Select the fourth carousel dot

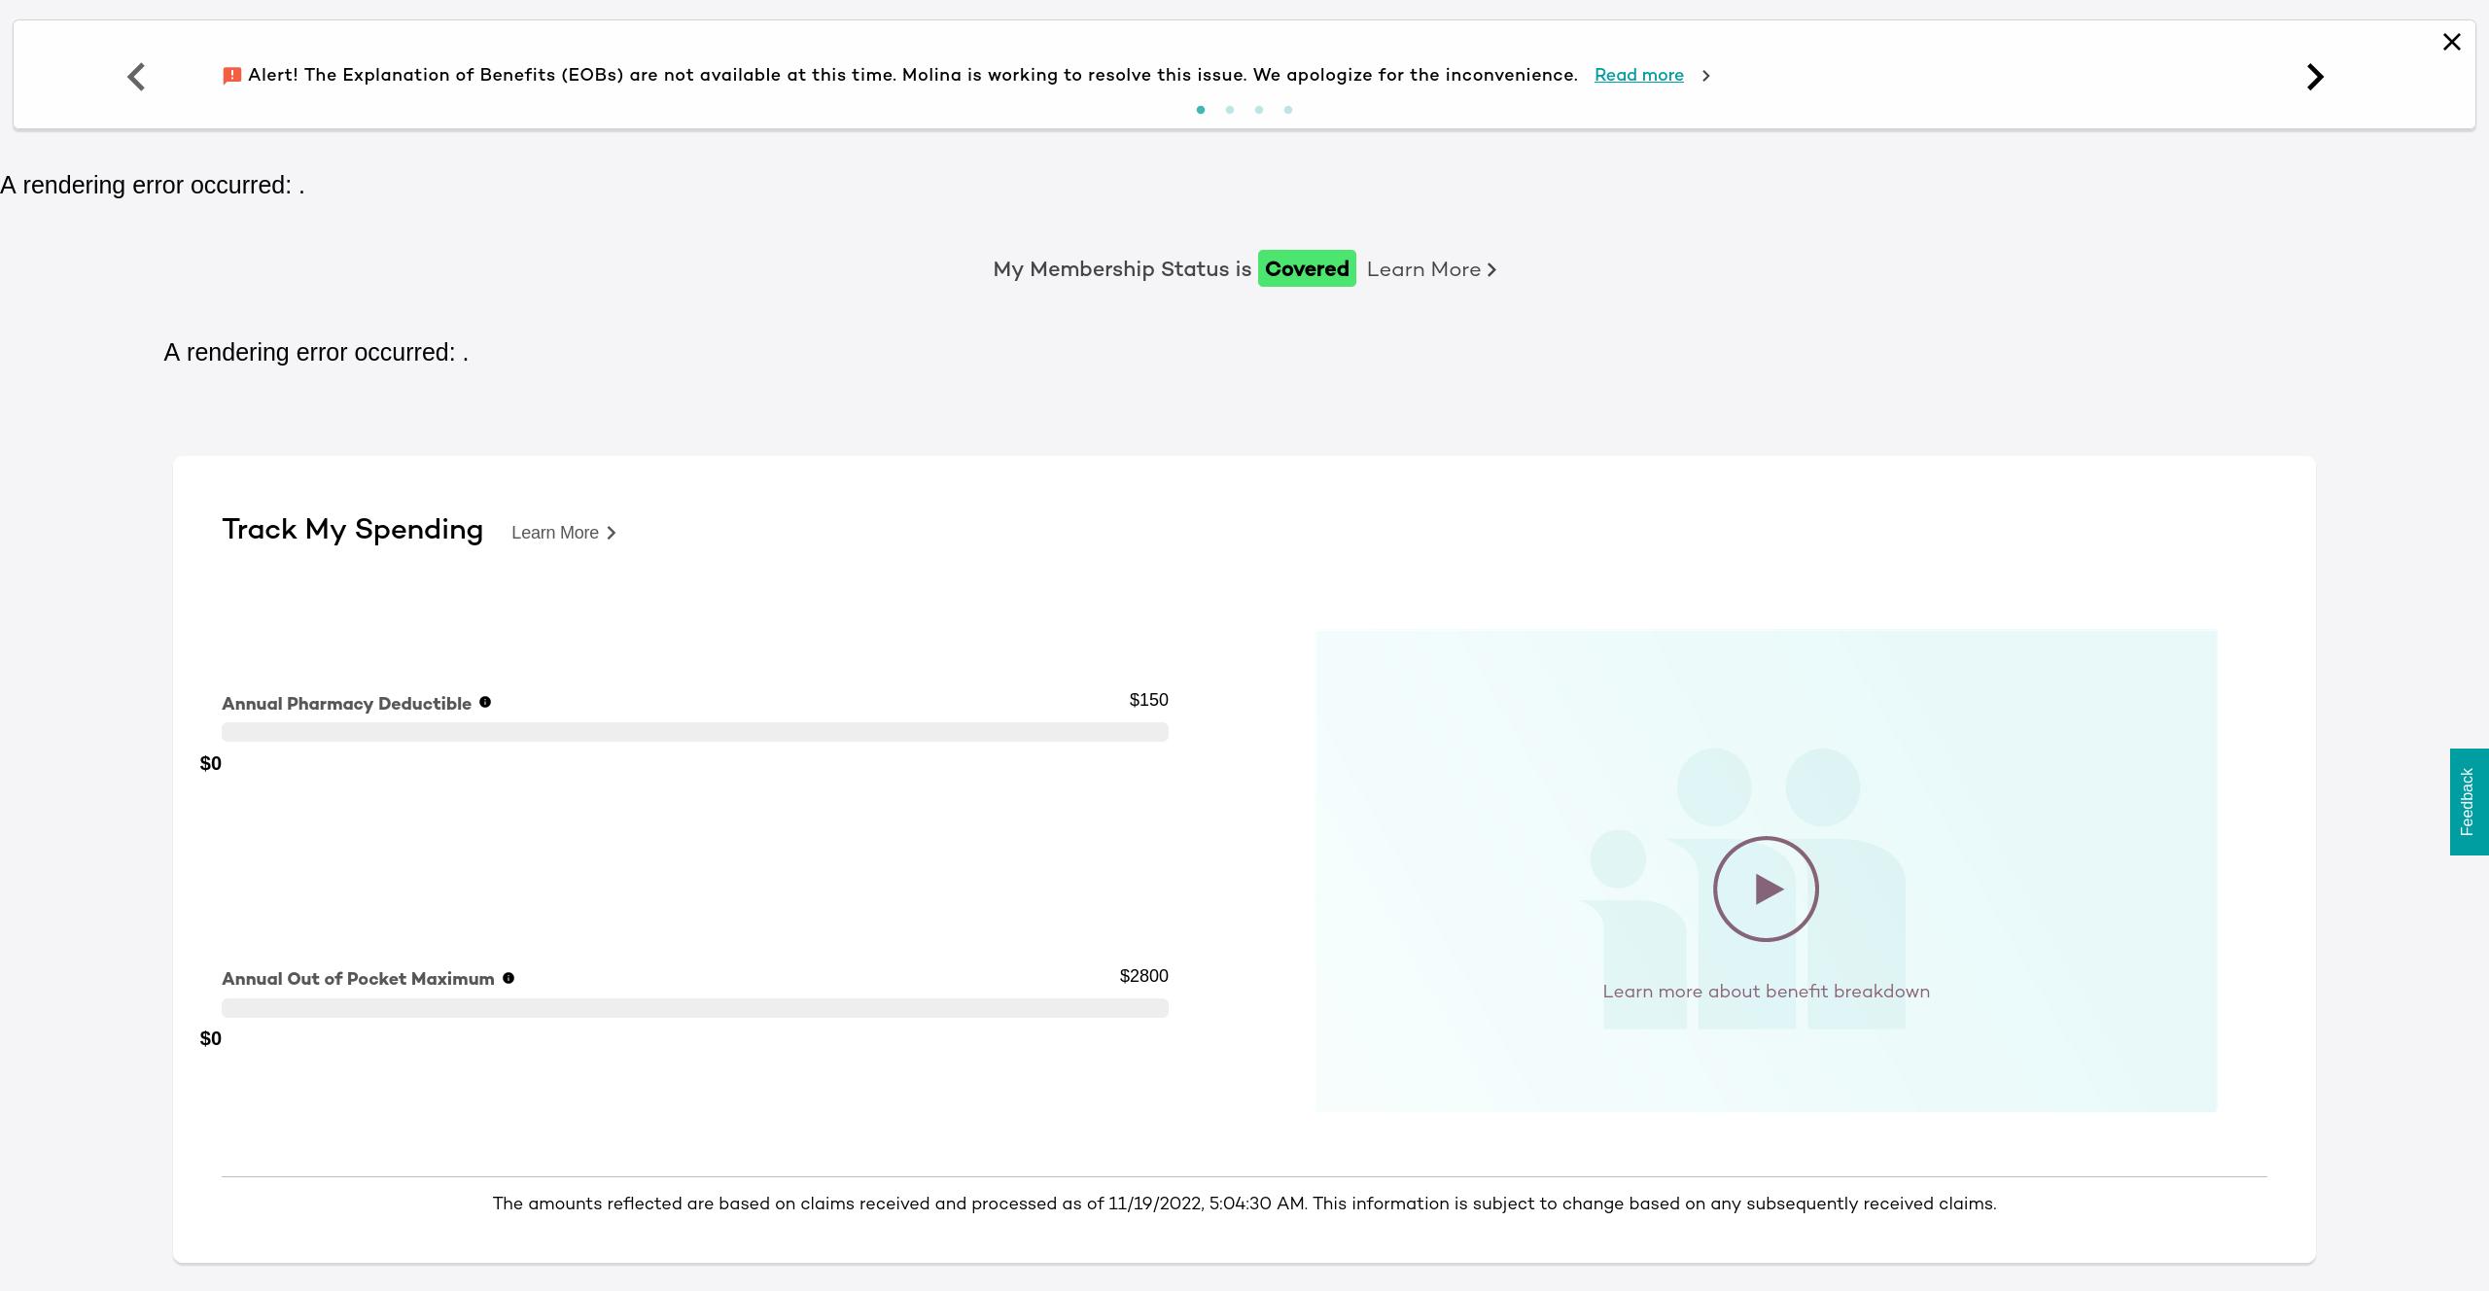point(1288,110)
